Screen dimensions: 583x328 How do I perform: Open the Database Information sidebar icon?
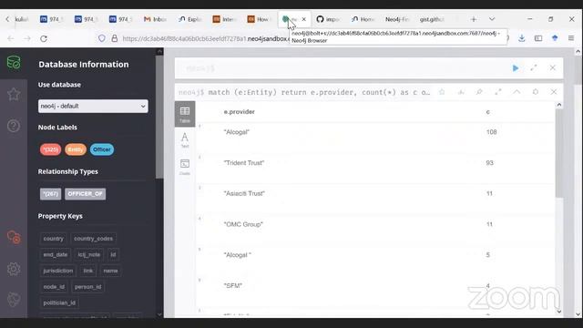point(14,63)
